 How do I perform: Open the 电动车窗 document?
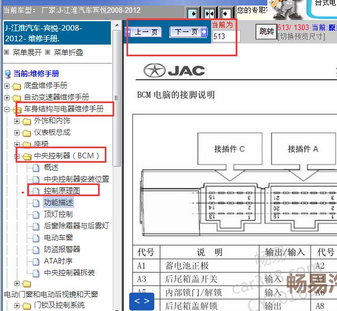pyautogui.click(x=58, y=237)
